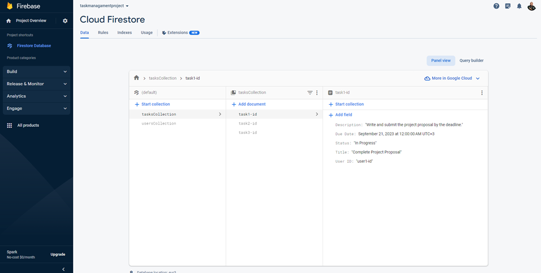Click the Cloud Firestore page heading
The width and height of the screenshot is (541, 273).
point(112,19)
